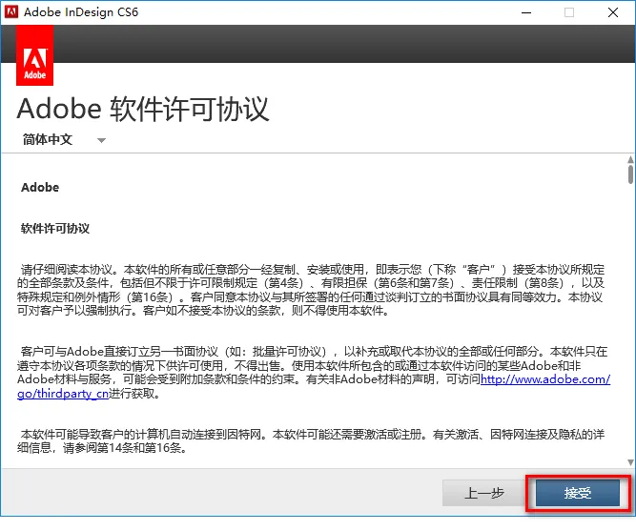Click the InDesign title bar app icon
The width and height of the screenshot is (636, 531).
11,12
